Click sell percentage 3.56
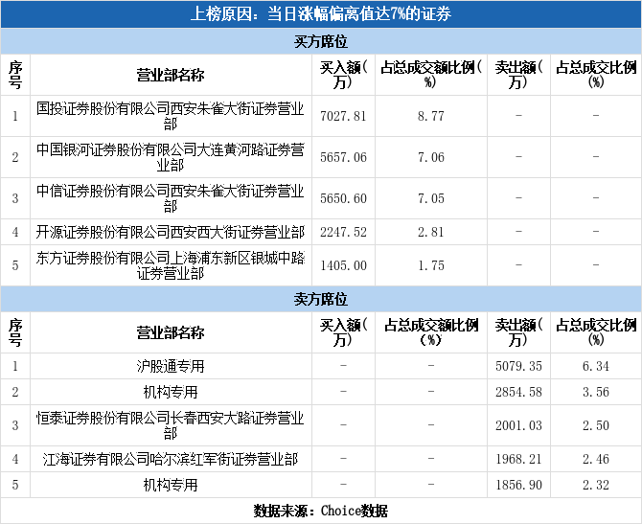 [596, 392]
